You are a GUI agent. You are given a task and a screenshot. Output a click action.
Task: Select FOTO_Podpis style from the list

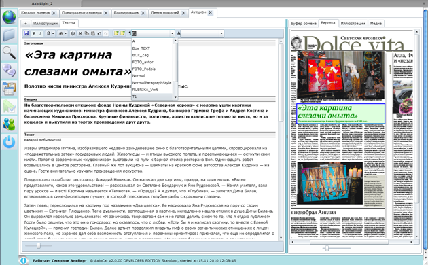[144, 69]
